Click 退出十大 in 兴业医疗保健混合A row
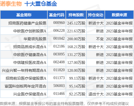The height and width of the screenshot is (106, 134). point(96,94)
